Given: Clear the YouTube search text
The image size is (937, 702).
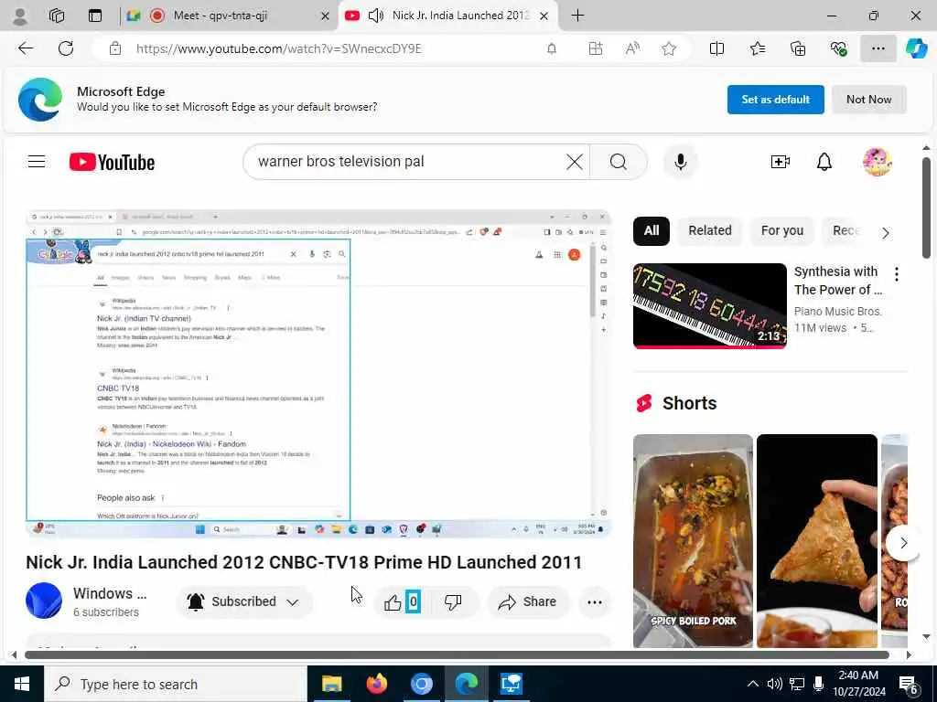Looking at the screenshot, I should coord(575,162).
